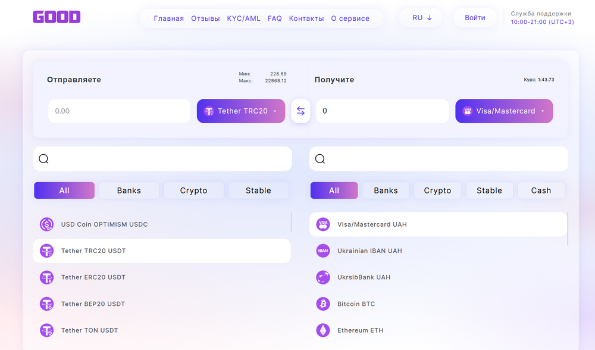Click the swap currencies arrows icon

pos(300,111)
